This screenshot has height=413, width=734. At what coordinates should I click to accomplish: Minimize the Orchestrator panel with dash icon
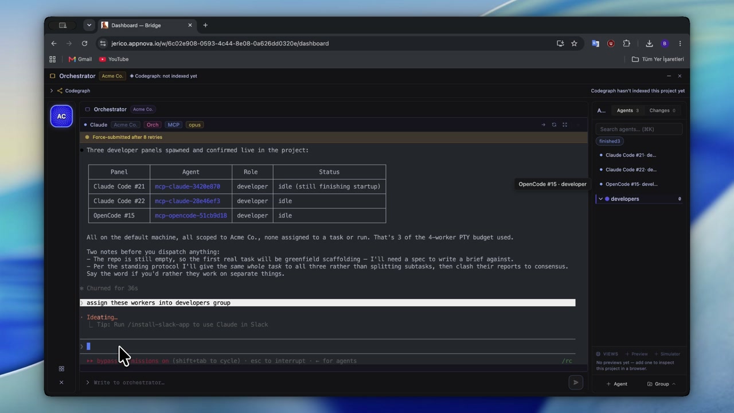[x=669, y=76]
